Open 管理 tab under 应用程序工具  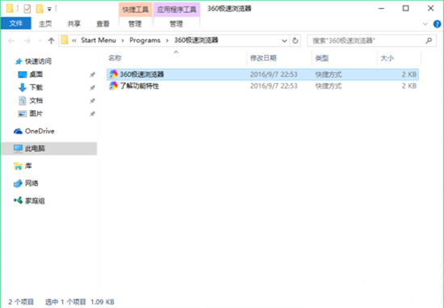[x=177, y=23]
